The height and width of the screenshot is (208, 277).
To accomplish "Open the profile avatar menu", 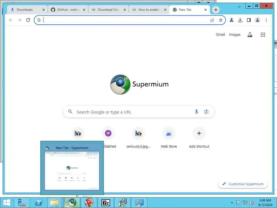I will 258,20.
